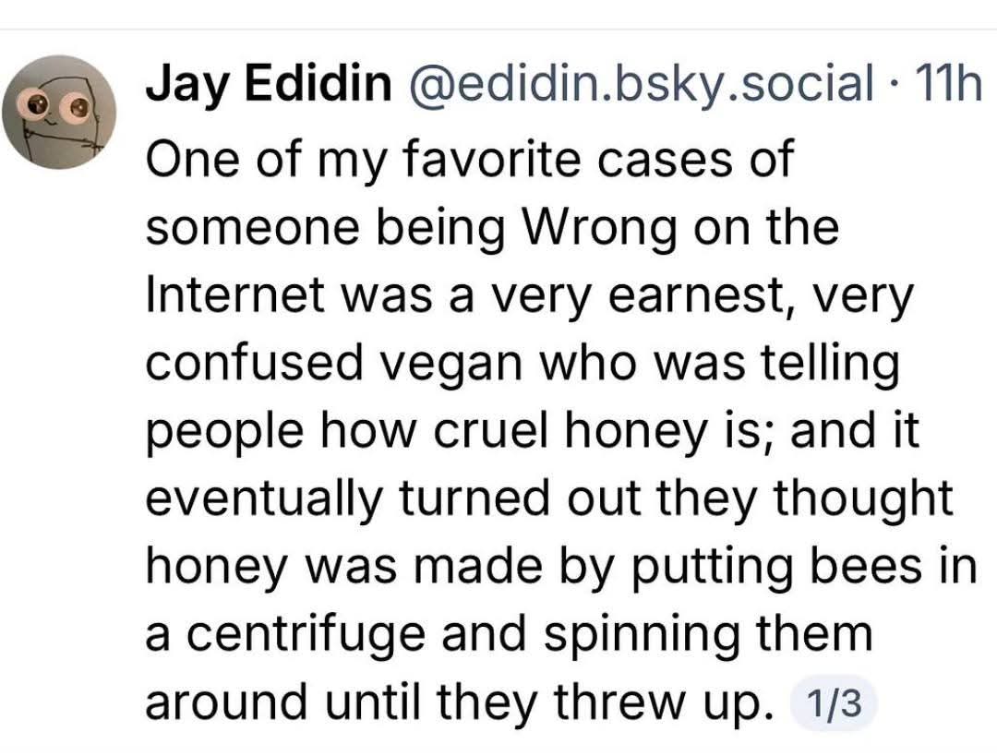Click the Jay Edidin display name
Screen dimensions: 997x756
click(269, 83)
